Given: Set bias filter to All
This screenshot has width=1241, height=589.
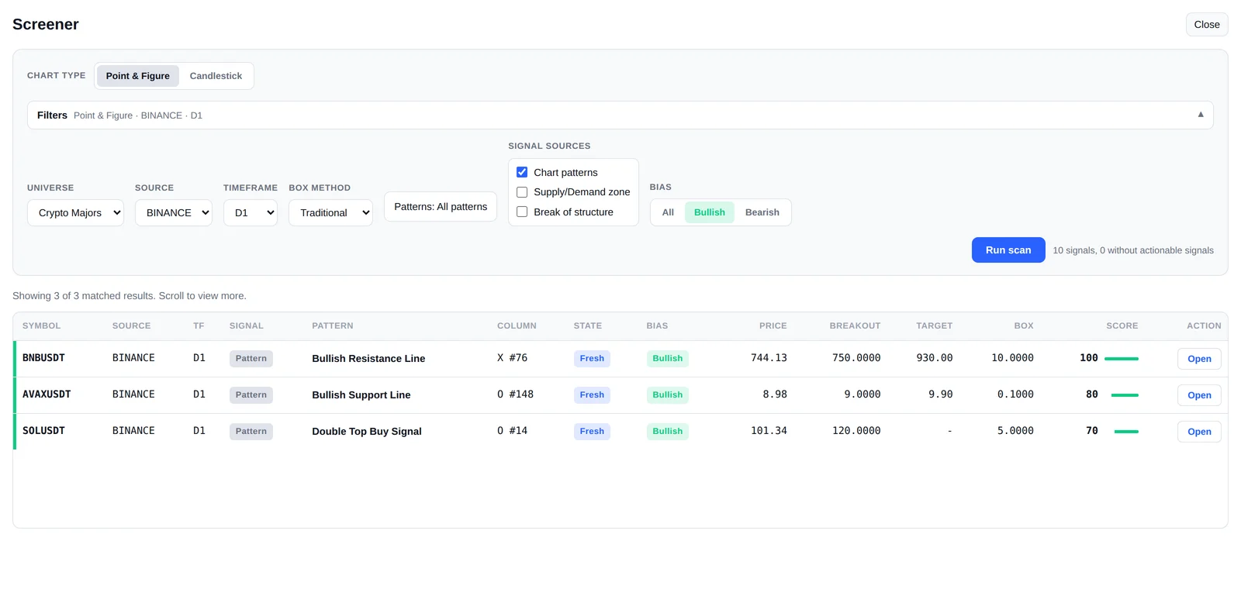Looking at the screenshot, I should [668, 212].
